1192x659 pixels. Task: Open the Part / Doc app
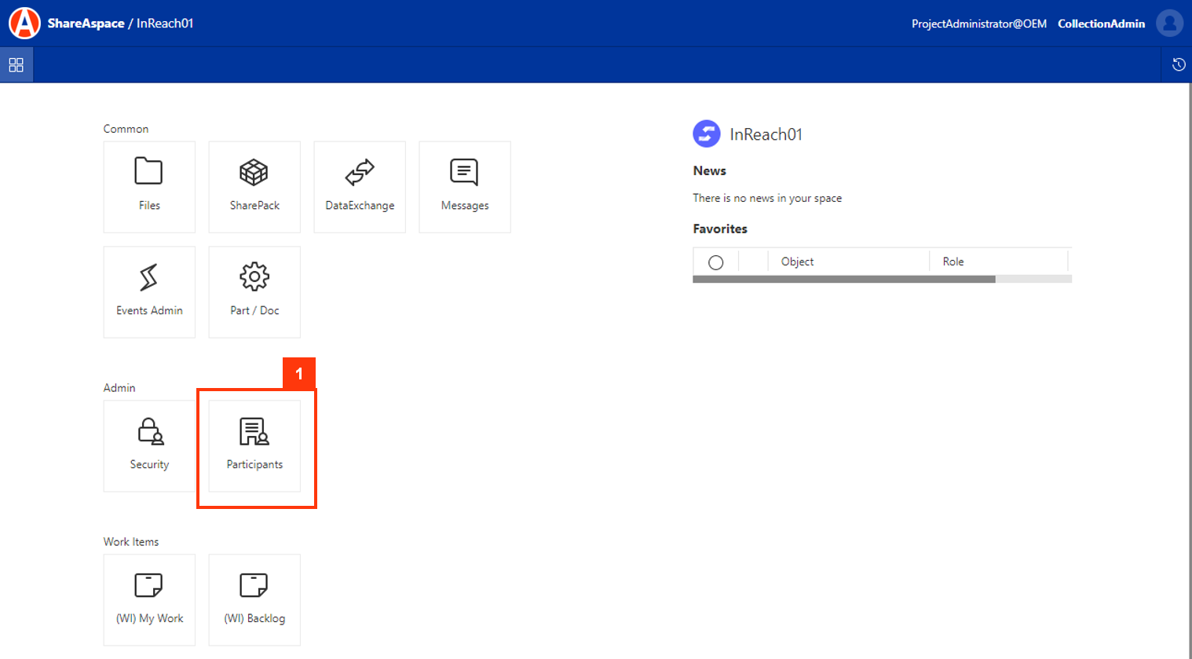click(x=254, y=291)
